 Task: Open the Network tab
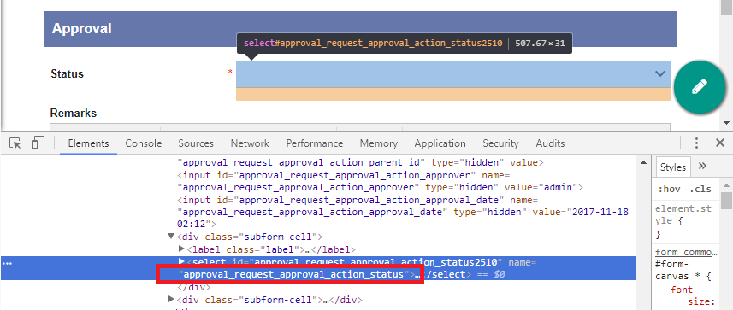(250, 143)
